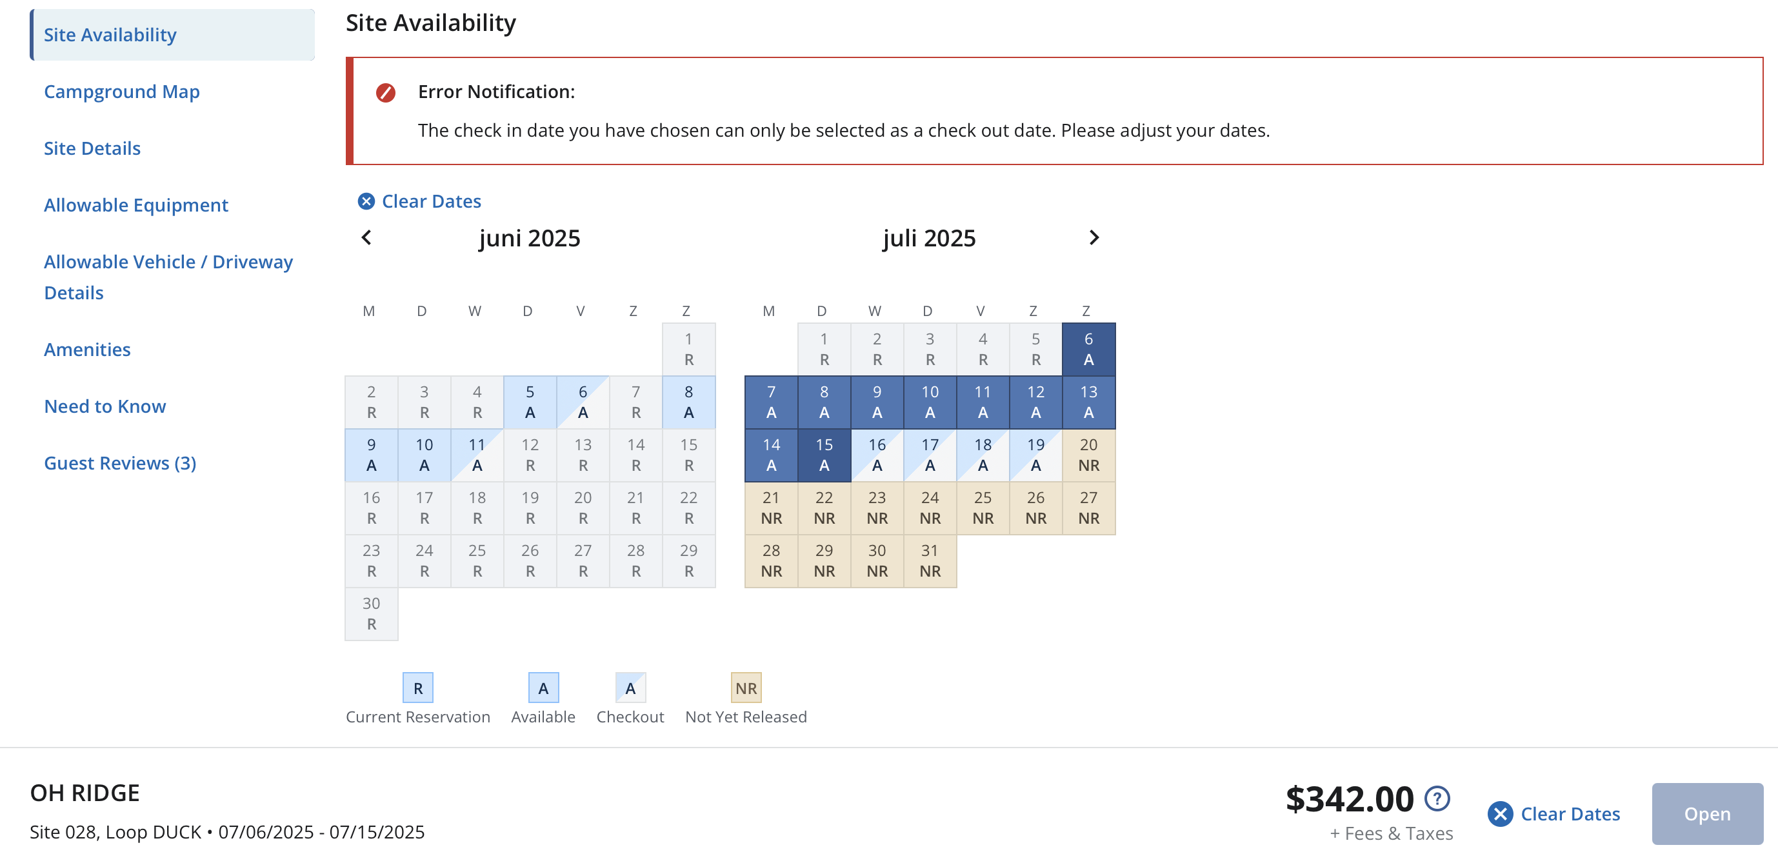The image size is (1778, 863).
Task: Click the previous month arrow
Action: pos(366,238)
